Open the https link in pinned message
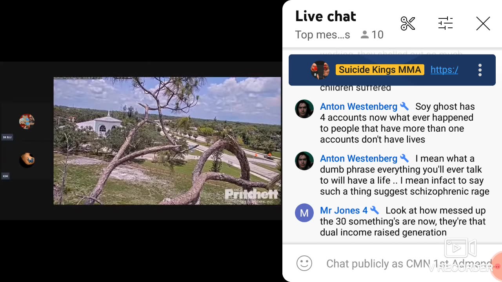Image resolution: width=502 pixels, height=282 pixels. coord(444,70)
